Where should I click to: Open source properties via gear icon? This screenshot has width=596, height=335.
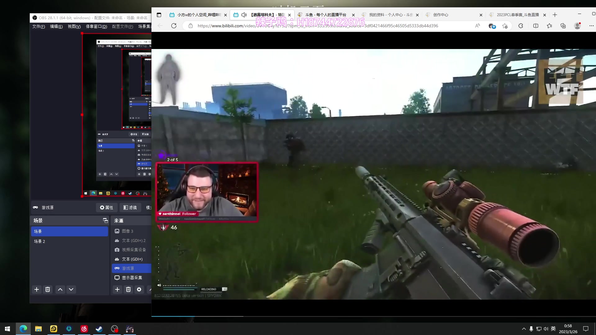(139, 289)
